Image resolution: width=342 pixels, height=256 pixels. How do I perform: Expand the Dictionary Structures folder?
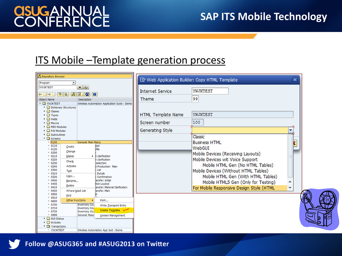(44, 107)
